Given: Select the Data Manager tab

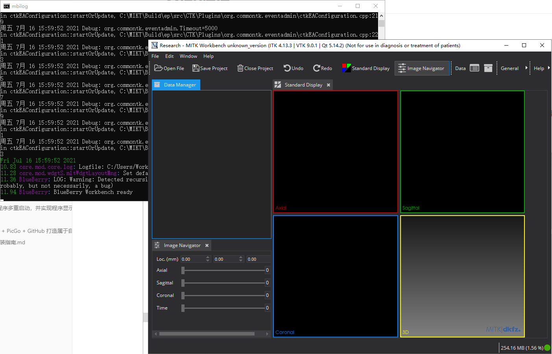Looking at the screenshot, I should [176, 85].
